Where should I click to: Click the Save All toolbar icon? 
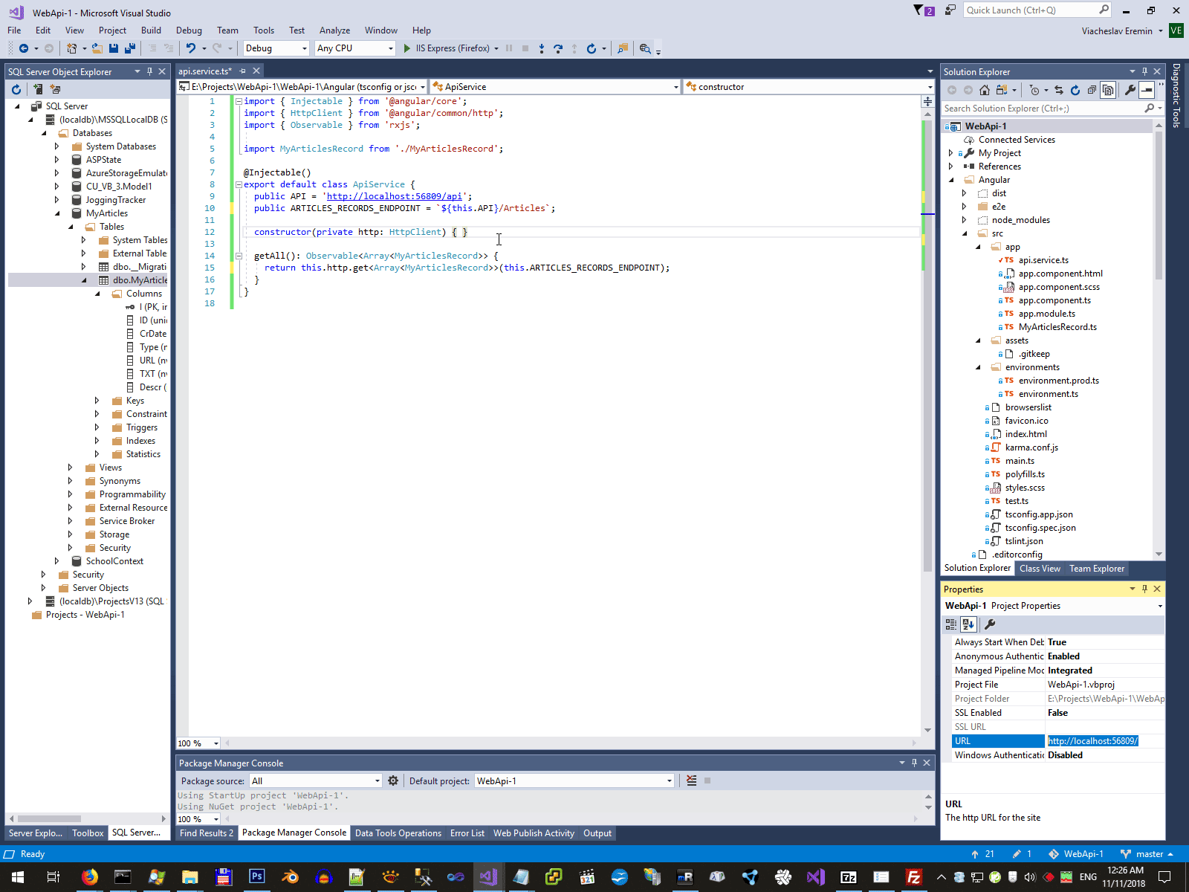[x=130, y=48]
